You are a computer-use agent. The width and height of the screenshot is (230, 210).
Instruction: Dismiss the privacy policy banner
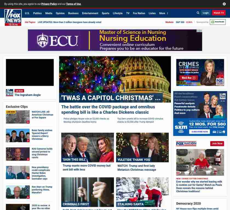(x=224, y=4)
